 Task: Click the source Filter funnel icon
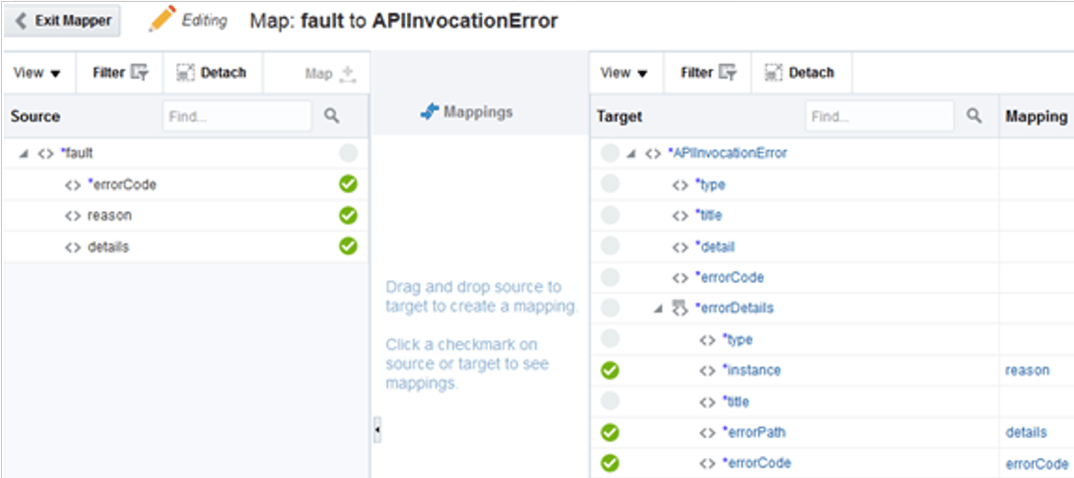[x=140, y=72]
